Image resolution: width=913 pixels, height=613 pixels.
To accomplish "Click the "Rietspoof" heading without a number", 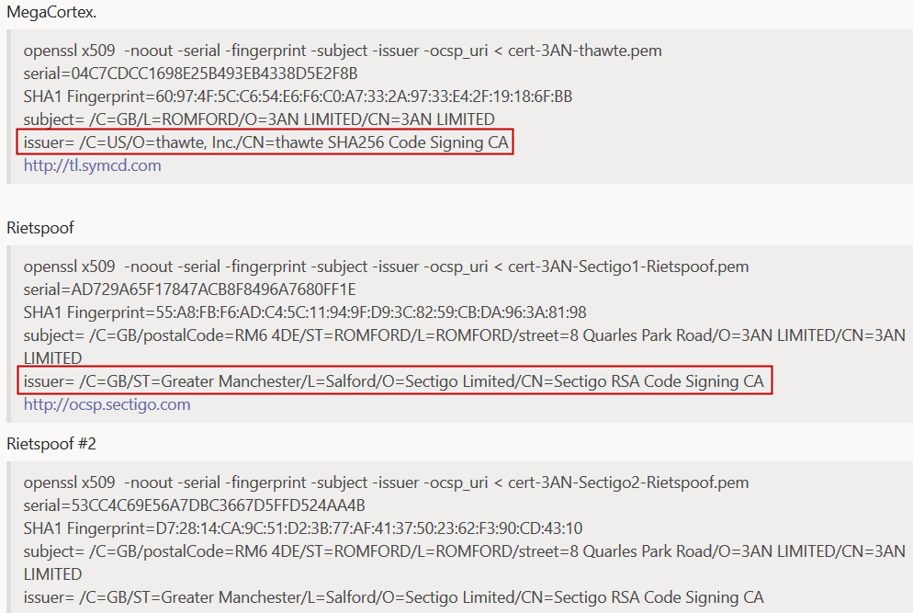I will tap(40, 228).
